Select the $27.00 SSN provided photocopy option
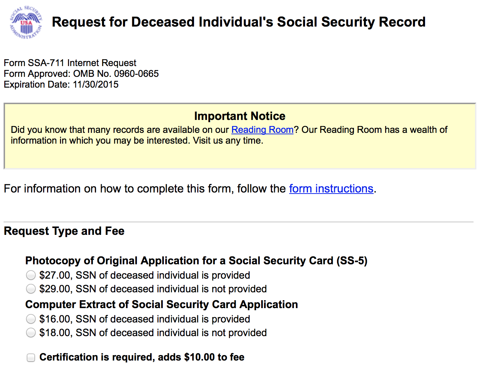 [x=31, y=275]
